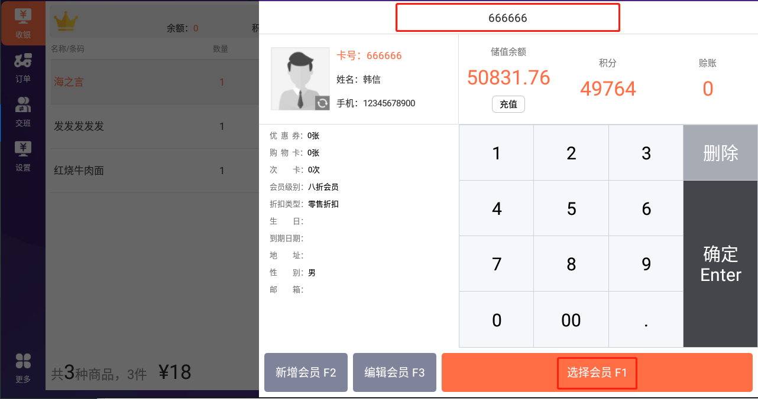
Task: Click the 确定 Enter key
Action: click(720, 264)
